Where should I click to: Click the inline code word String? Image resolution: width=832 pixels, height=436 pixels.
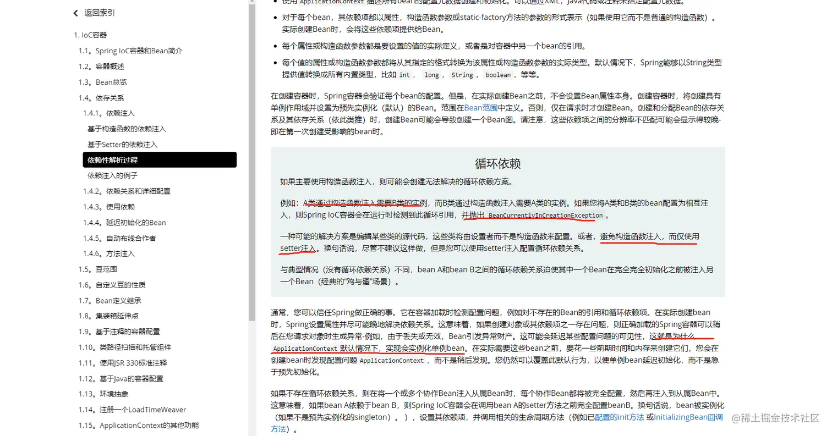coord(462,75)
